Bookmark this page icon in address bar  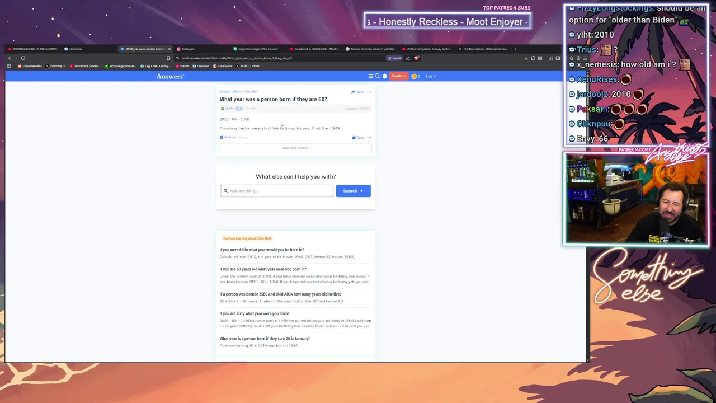click(x=168, y=58)
